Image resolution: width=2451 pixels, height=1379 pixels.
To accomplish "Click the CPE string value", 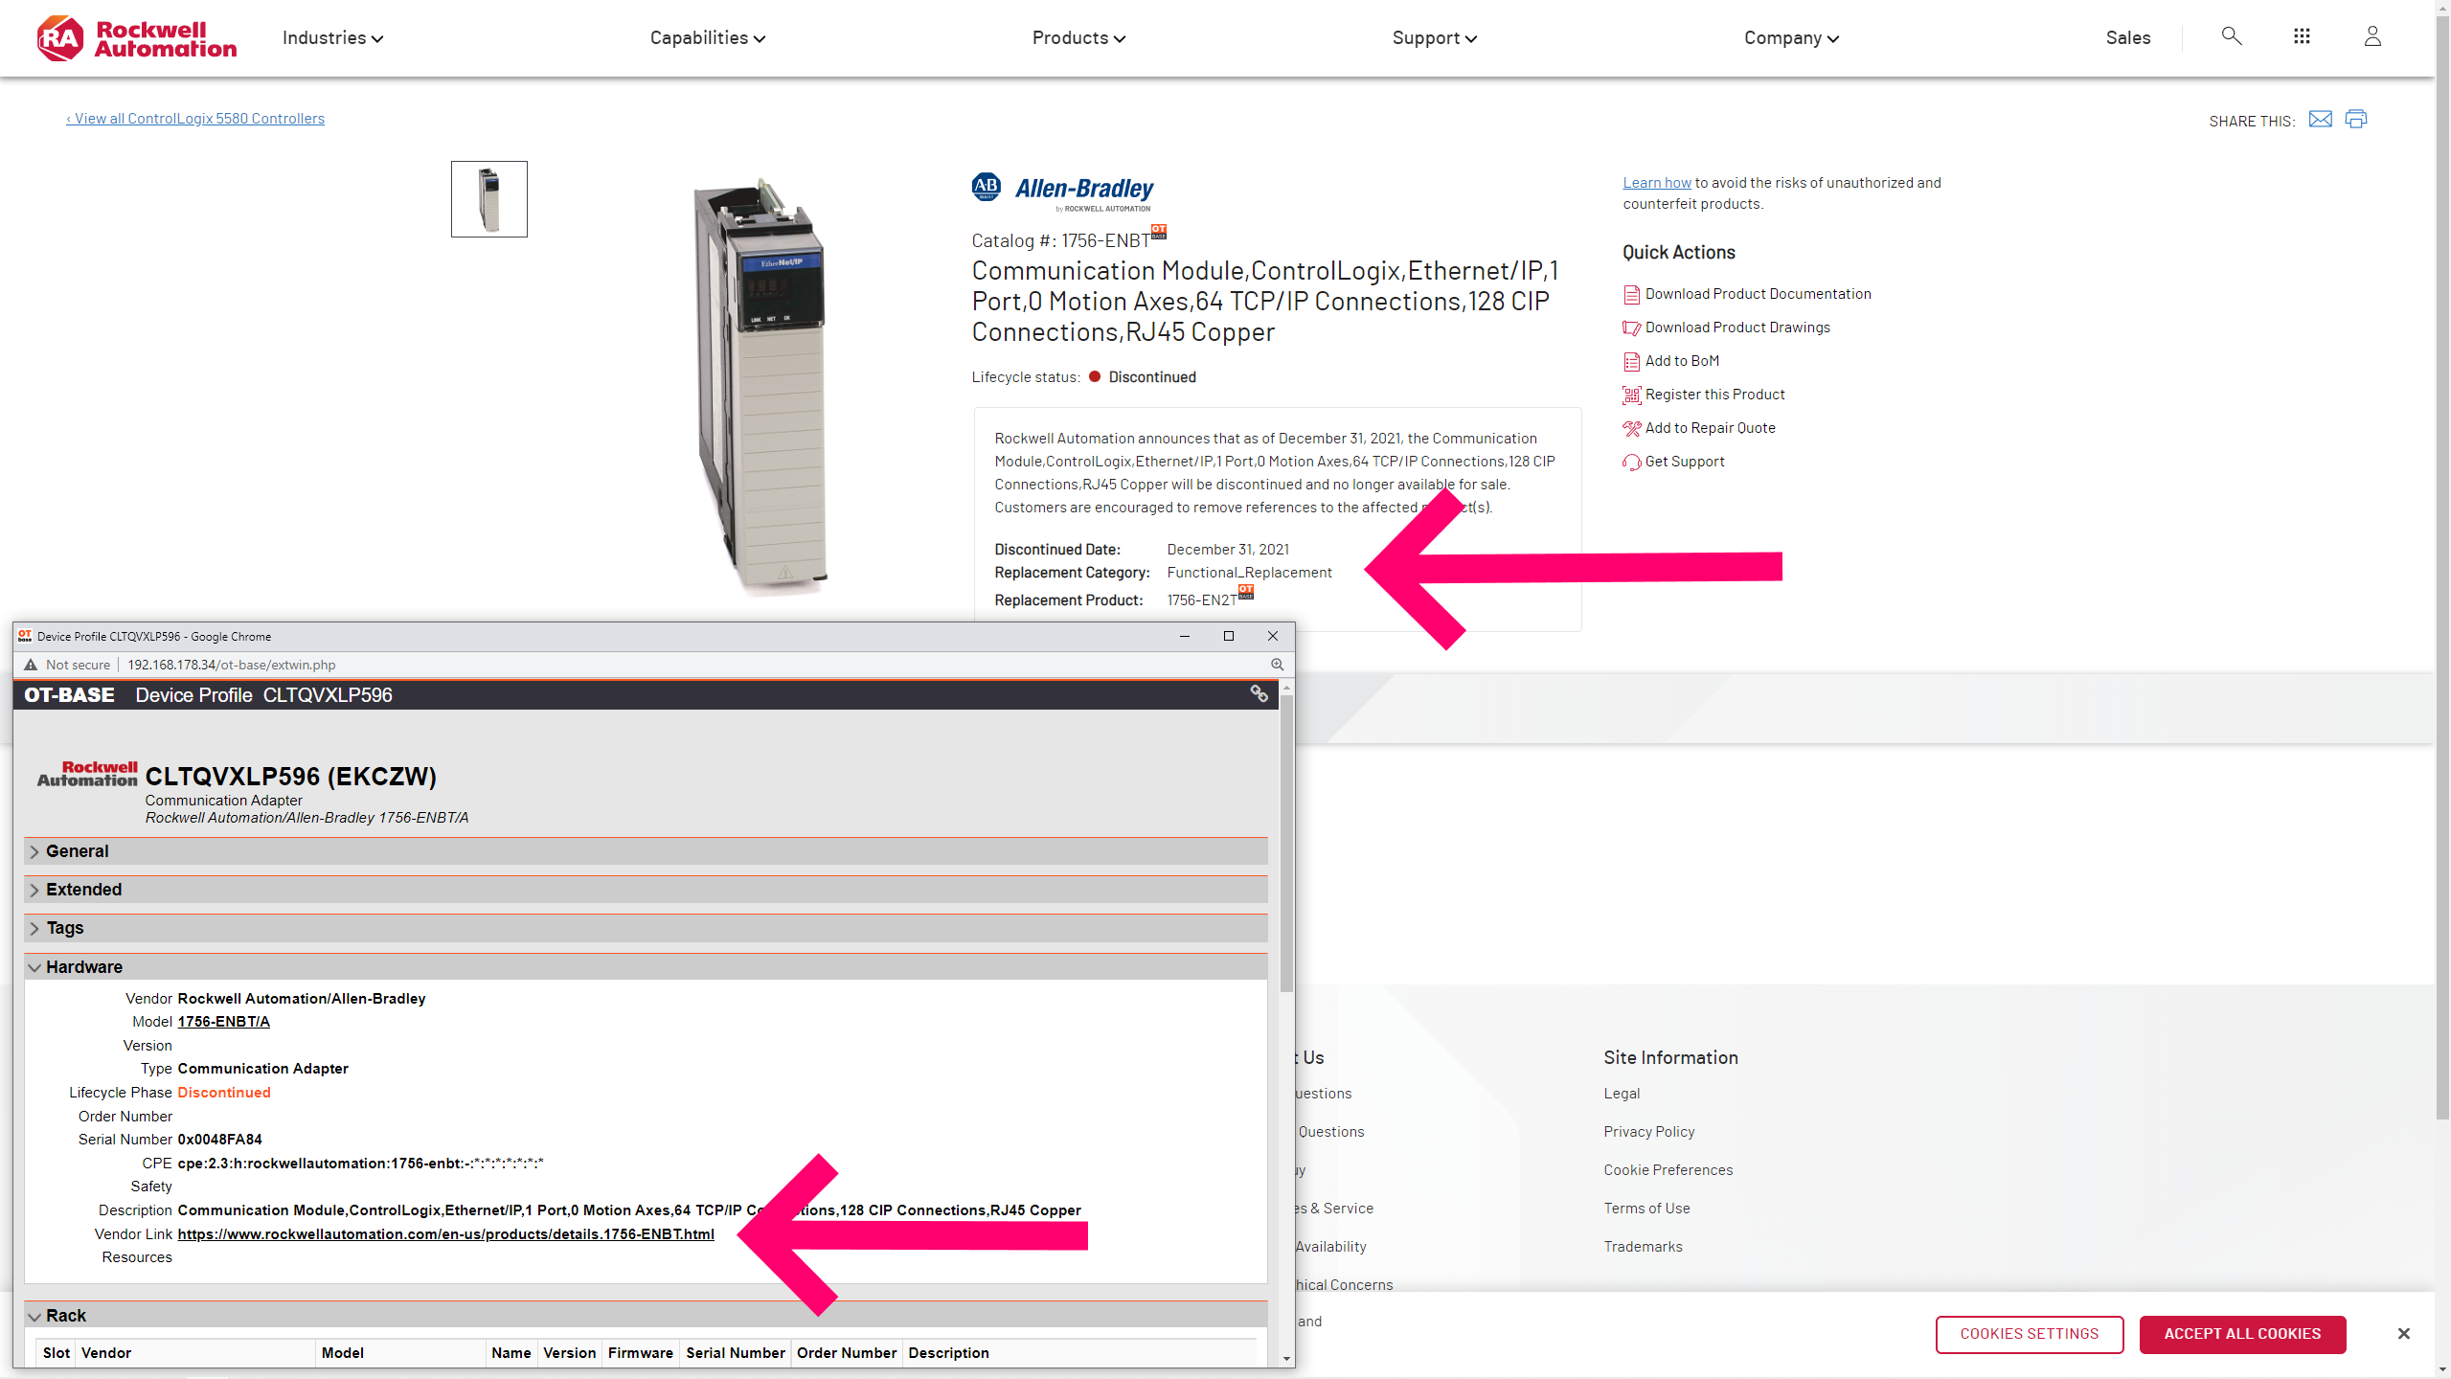I will (360, 1164).
